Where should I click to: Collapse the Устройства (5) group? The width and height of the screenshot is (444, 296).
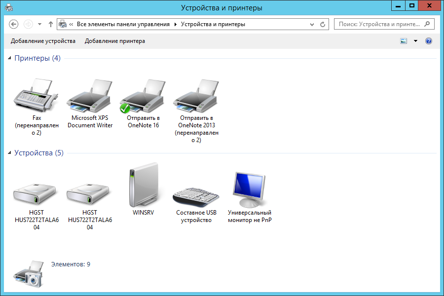(x=9, y=152)
